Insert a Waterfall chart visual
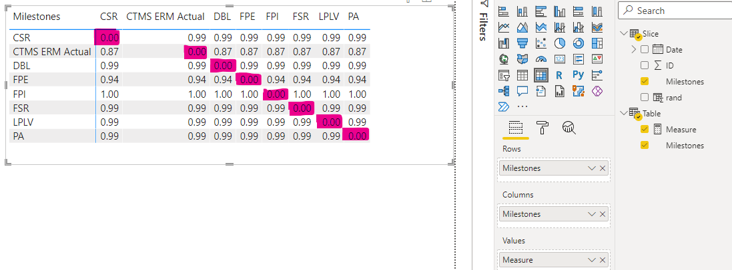Viewport: 732px width, 270px height. (504, 43)
